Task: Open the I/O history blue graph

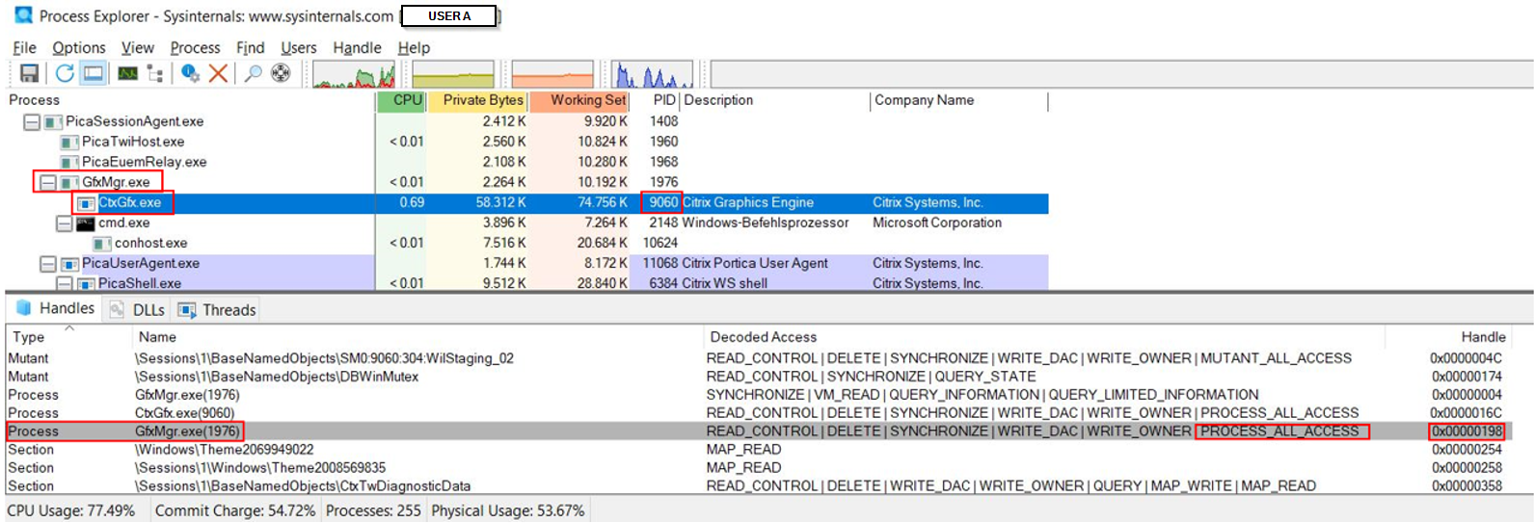Action: click(x=653, y=74)
